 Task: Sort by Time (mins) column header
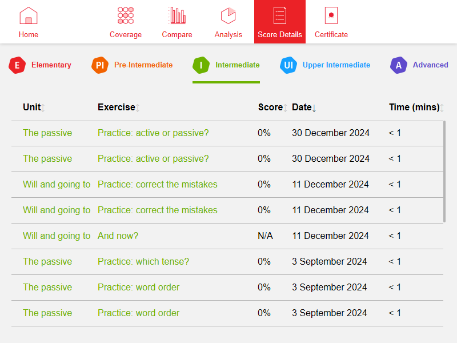pos(415,107)
